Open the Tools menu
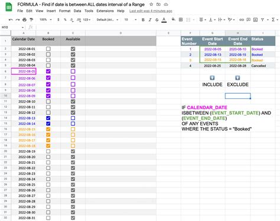Screen dimensions: 280x221 point(89,11)
